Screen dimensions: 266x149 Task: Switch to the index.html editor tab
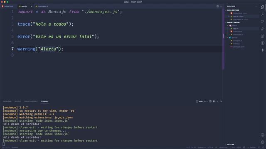7,6
